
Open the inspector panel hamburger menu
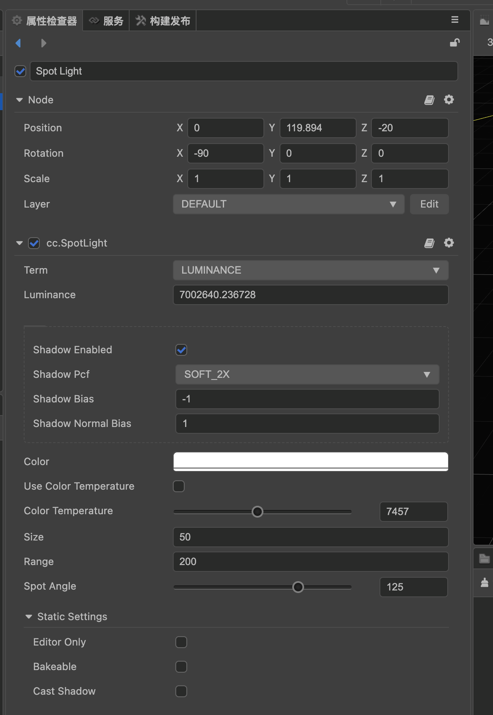click(455, 20)
